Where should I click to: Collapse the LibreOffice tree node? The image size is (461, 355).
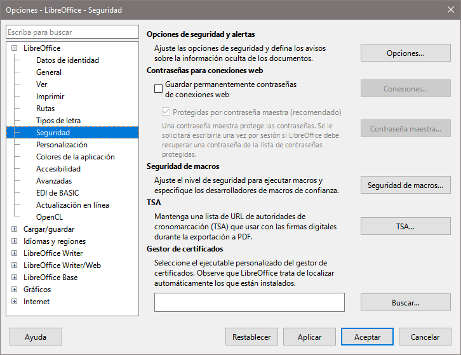14,48
